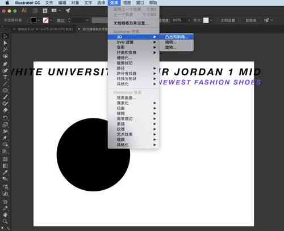Open the stroke color dropdown arrow
284x231 pixels.
(x=51, y=20)
